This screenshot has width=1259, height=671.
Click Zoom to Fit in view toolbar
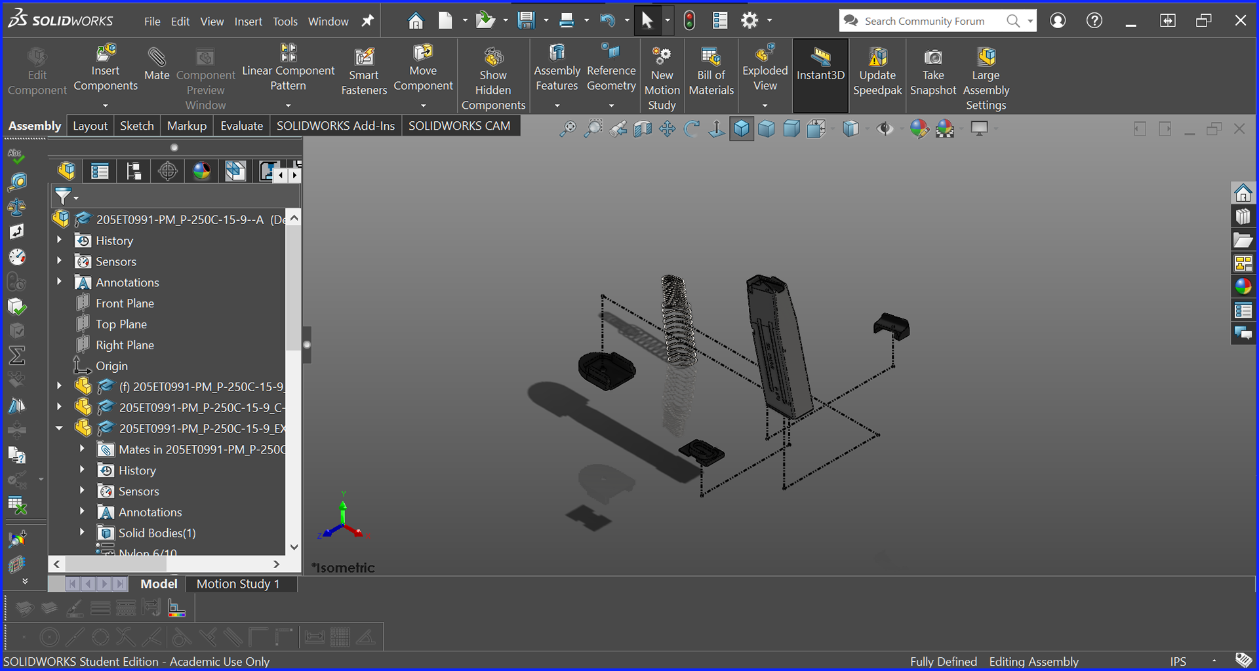568,128
